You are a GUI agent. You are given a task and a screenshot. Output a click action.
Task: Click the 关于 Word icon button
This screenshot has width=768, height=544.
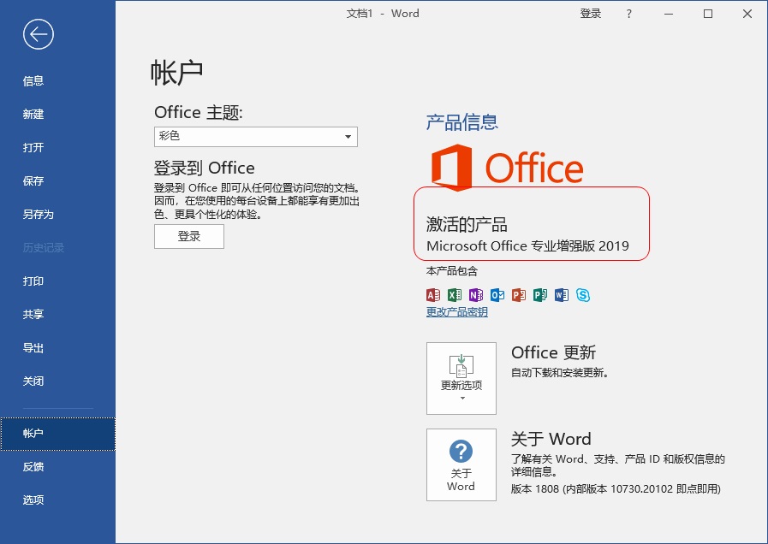(x=461, y=464)
